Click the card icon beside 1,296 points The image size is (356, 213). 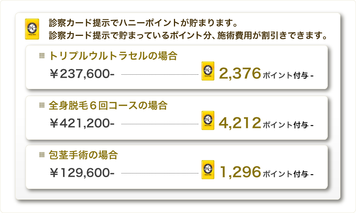click(x=208, y=170)
